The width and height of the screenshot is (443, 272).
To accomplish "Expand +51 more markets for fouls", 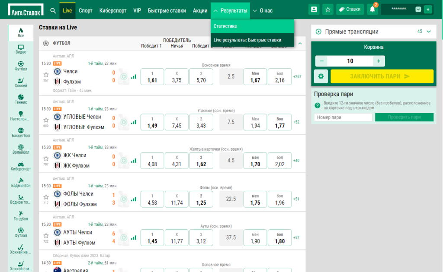I will (x=296, y=199).
